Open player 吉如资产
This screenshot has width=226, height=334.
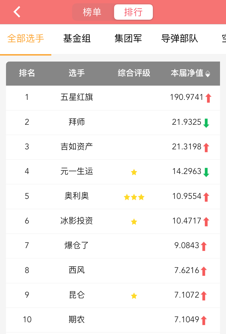77,147
